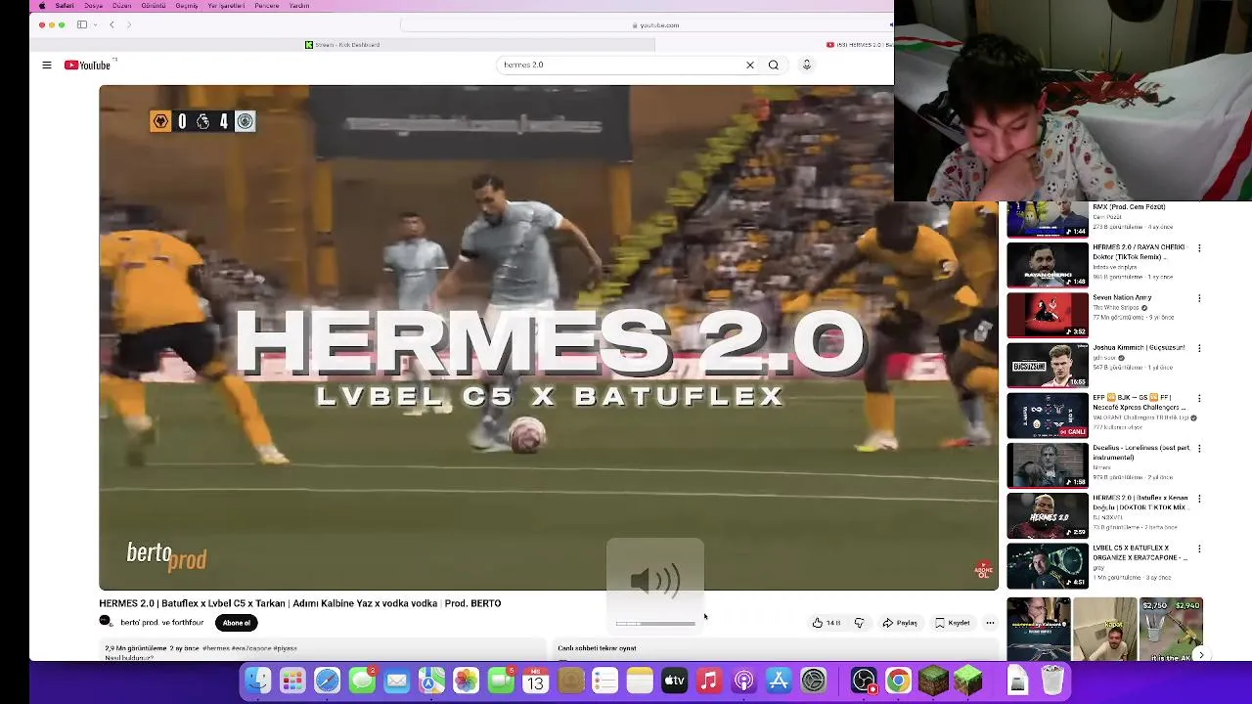Share the video via Paylaş button

pos(900,623)
